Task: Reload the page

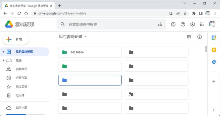Action: [19, 13]
